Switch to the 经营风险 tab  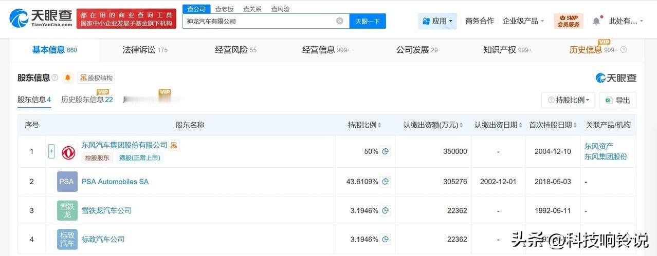coord(235,50)
